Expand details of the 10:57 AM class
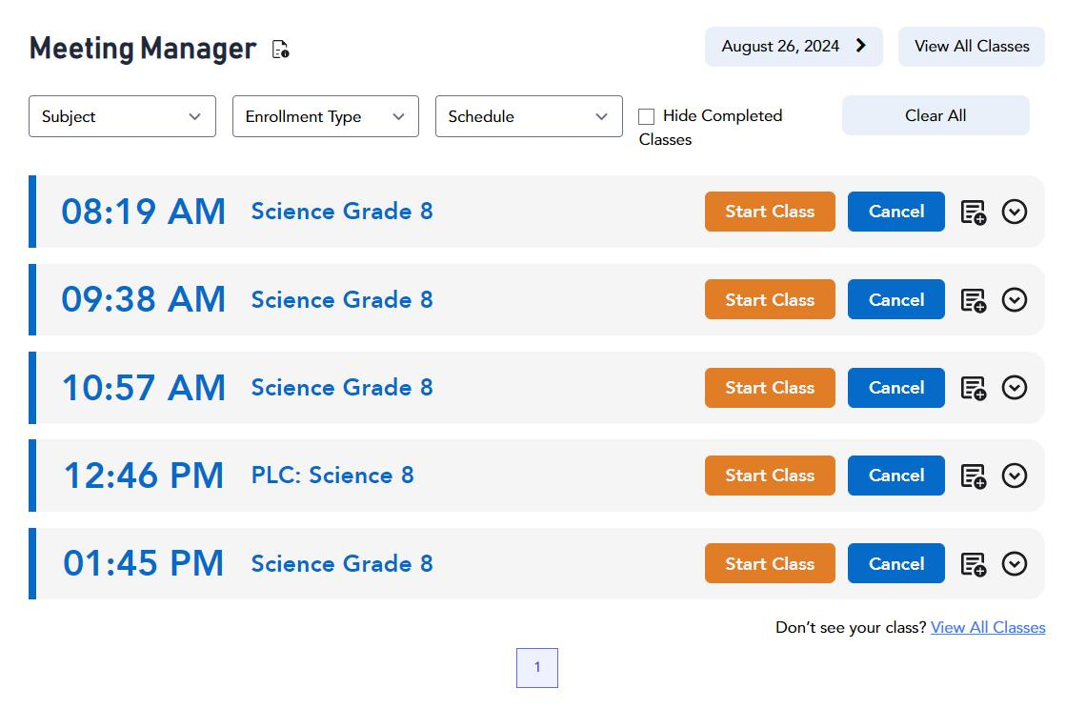This screenshot has height=709, width=1066. [1015, 388]
